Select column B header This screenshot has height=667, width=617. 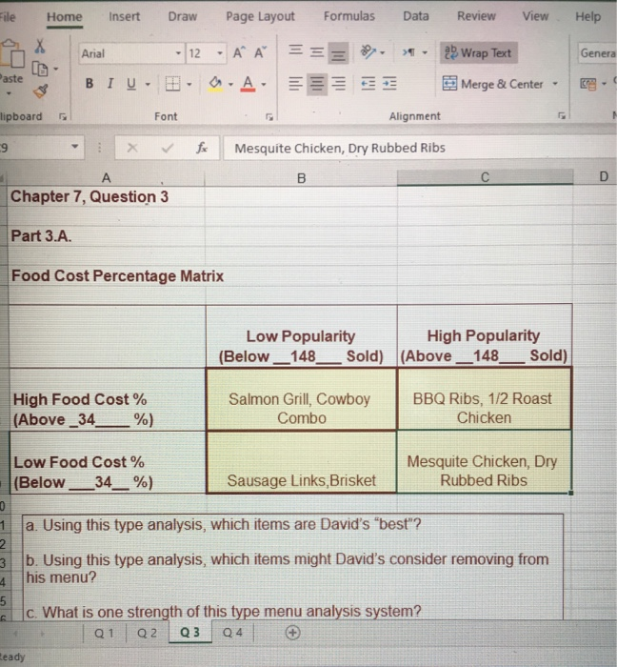[x=301, y=178]
